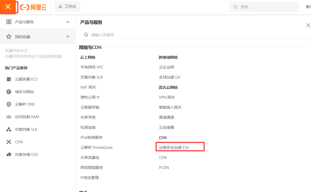
Task: Click the 我的收藏 star icon
Action: tap(9, 37)
